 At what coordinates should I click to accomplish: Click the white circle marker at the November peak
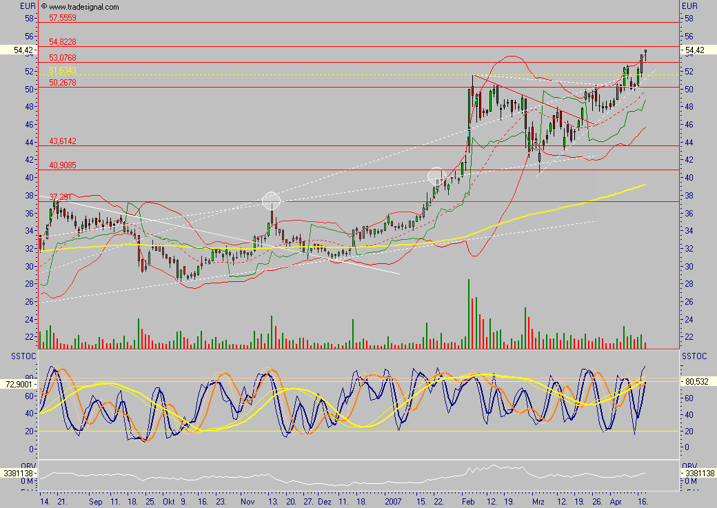pos(271,201)
